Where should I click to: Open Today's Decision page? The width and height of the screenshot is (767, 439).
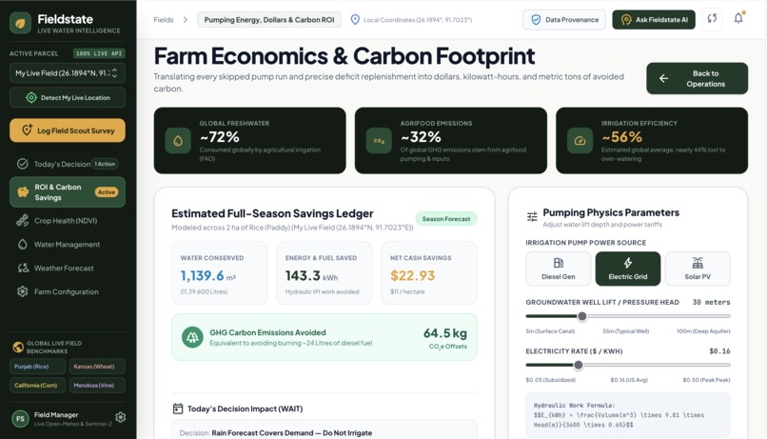click(x=68, y=164)
